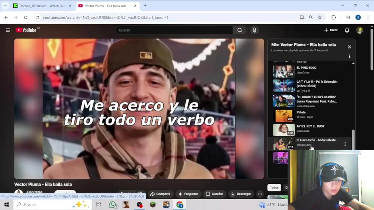Open the red-dot recorder app on taskbar
Image resolution: width=374 pixels, height=210 pixels.
click(x=139, y=205)
